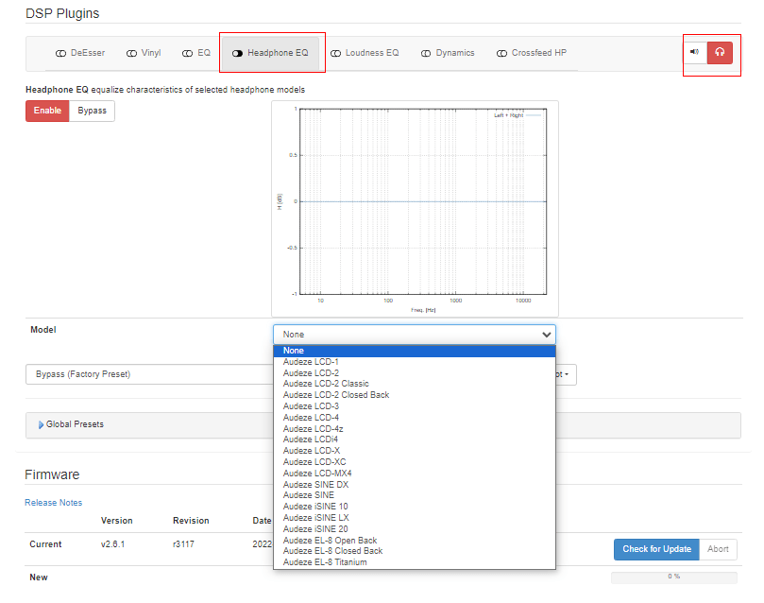Click the Abort button
Image resolution: width=764 pixels, height=603 pixels.
click(718, 549)
